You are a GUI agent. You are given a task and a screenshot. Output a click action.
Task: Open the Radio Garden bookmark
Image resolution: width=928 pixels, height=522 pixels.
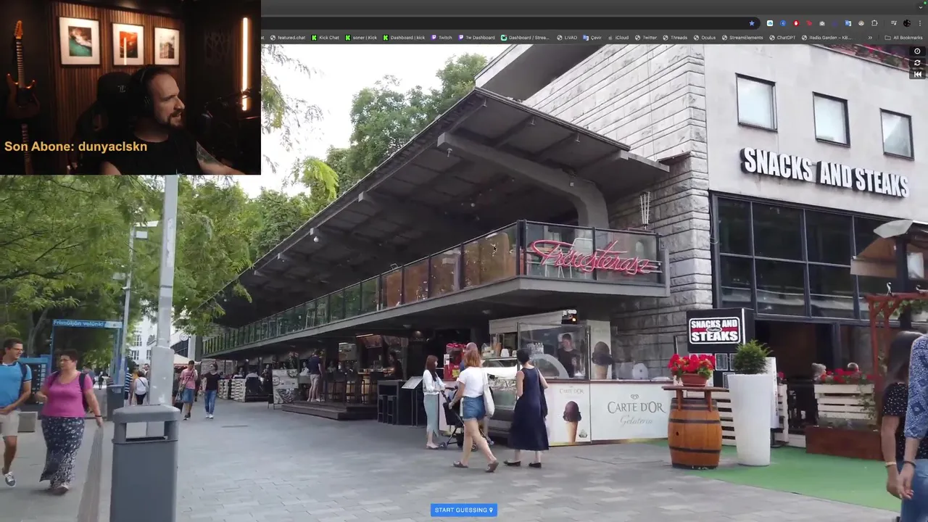[x=826, y=38]
